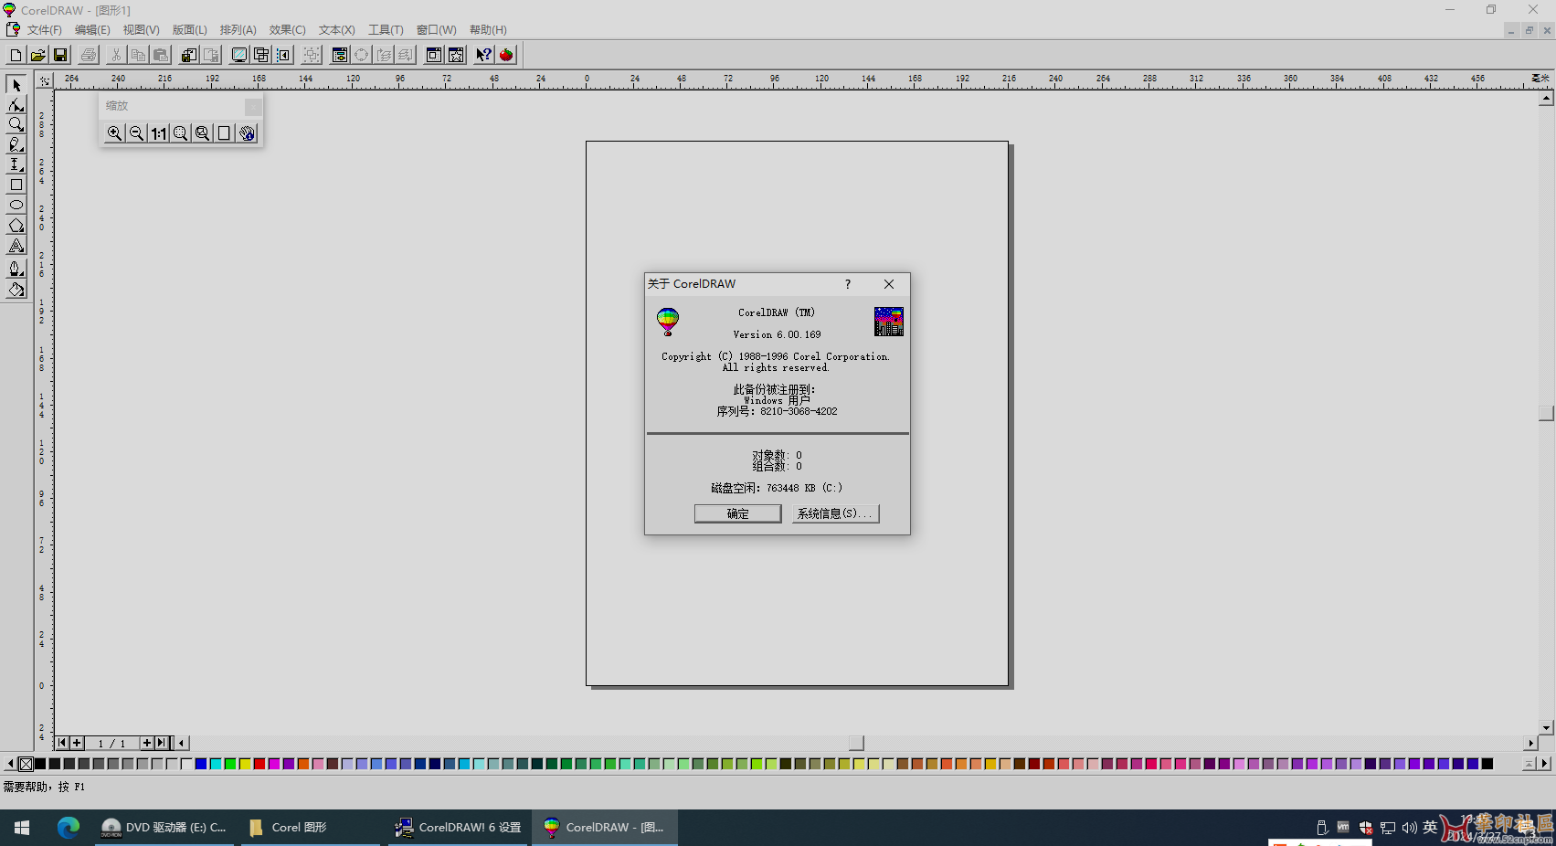1556x846 pixels.
Task: Select the Rectangle tool
Action: 16,185
